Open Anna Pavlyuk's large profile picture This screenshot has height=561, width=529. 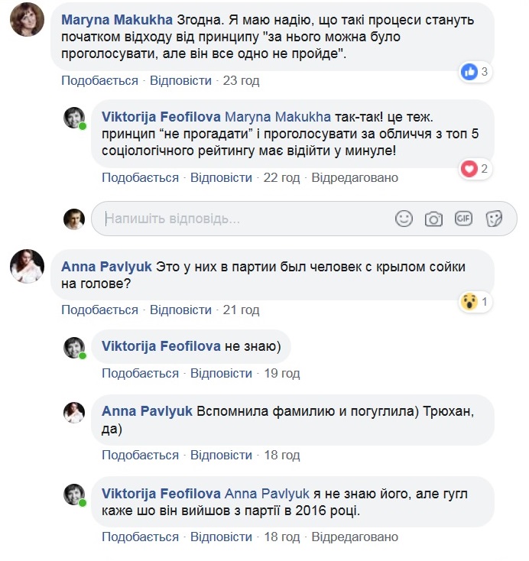pyautogui.click(x=27, y=266)
